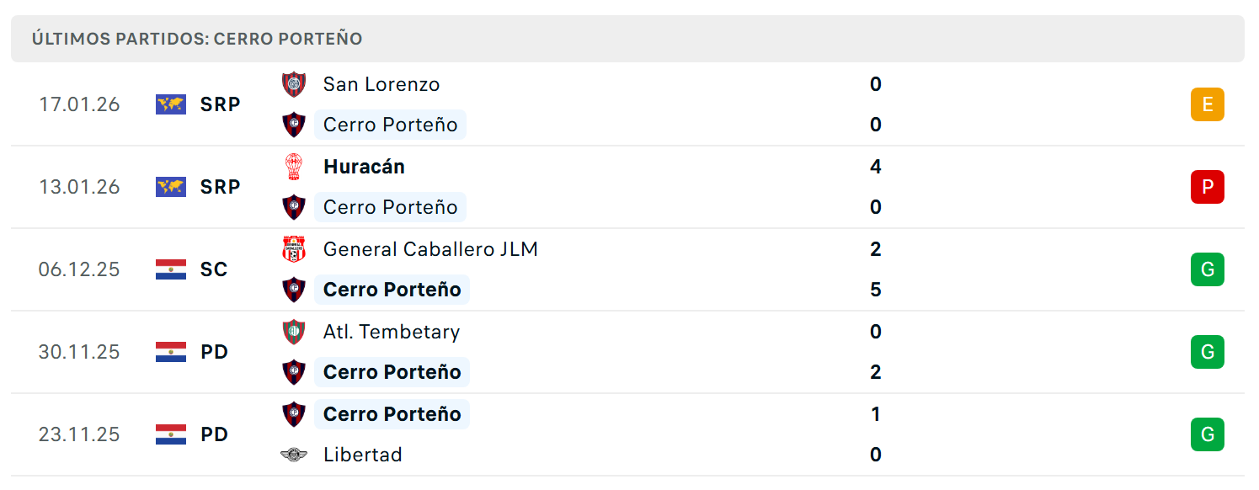This screenshot has height=490, width=1259.
Task: Click the green G badge for Libertad match
Action: 1208,434
